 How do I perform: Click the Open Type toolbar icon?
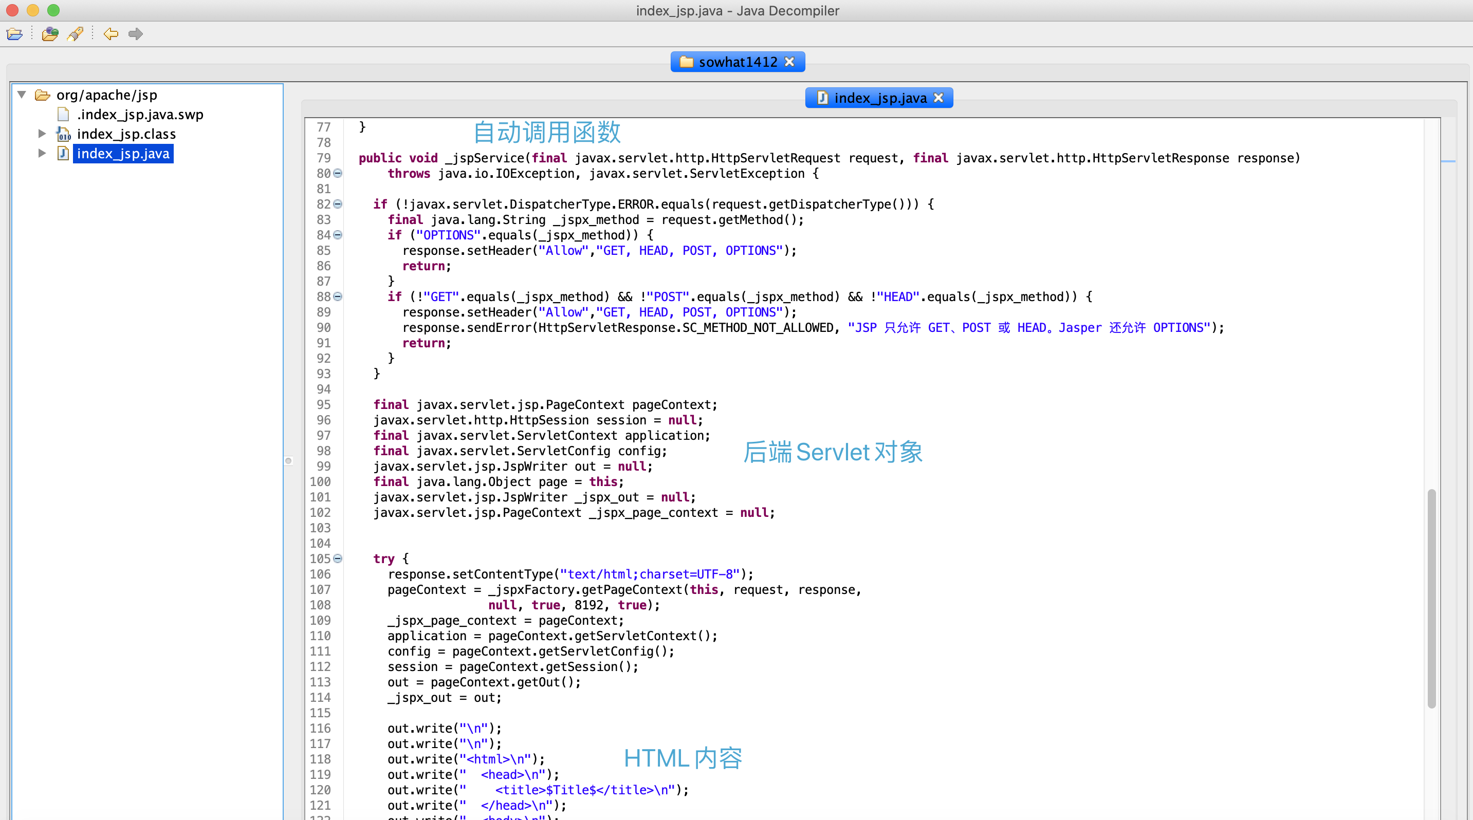tap(50, 34)
